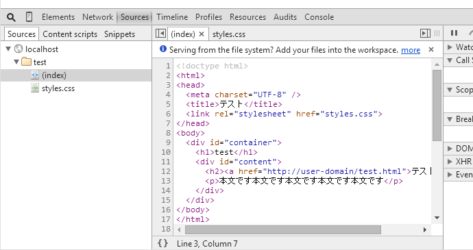Click line number 12 in the gutter
The width and height of the screenshot is (473, 250).
tap(166, 171)
